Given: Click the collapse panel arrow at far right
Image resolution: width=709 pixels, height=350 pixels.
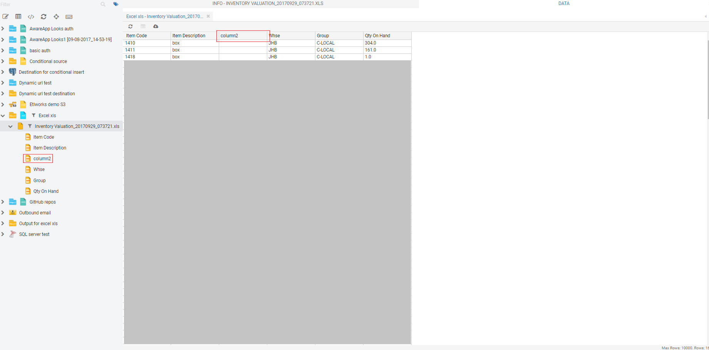Looking at the screenshot, I should click(706, 17).
